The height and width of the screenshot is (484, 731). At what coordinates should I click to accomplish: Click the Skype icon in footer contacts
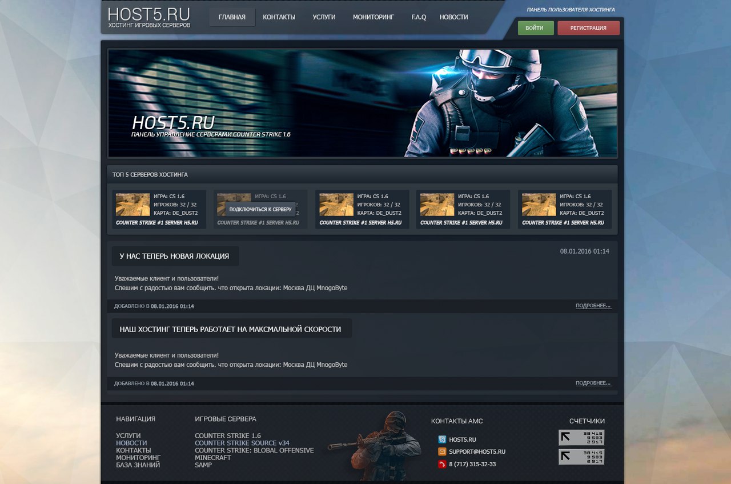[442, 439]
